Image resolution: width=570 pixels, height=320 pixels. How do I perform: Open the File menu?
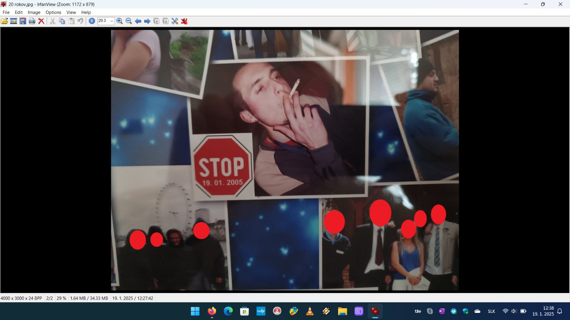point(6,12)
